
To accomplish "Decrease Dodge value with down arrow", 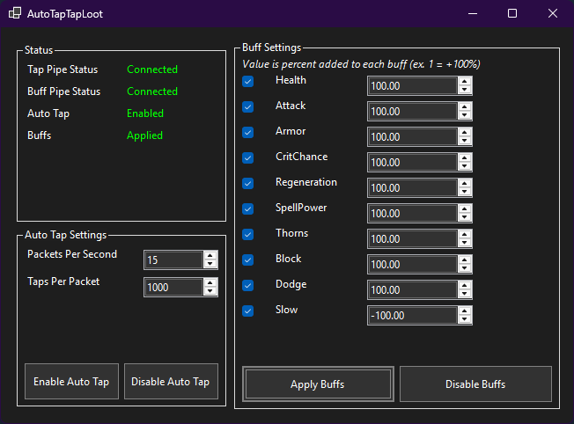I will (x=465, y=294).
